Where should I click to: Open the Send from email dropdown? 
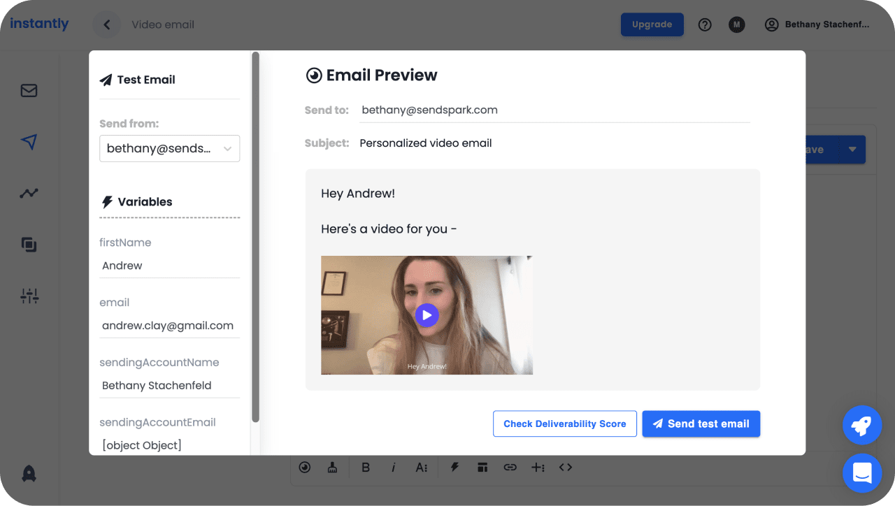coord(169,148)
